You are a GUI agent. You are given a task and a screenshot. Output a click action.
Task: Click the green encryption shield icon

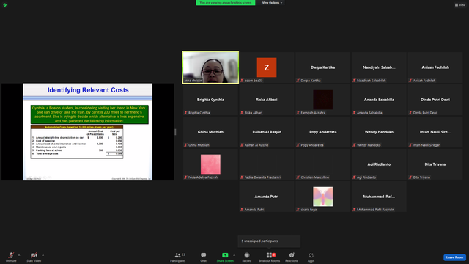(x=5, y=5)
